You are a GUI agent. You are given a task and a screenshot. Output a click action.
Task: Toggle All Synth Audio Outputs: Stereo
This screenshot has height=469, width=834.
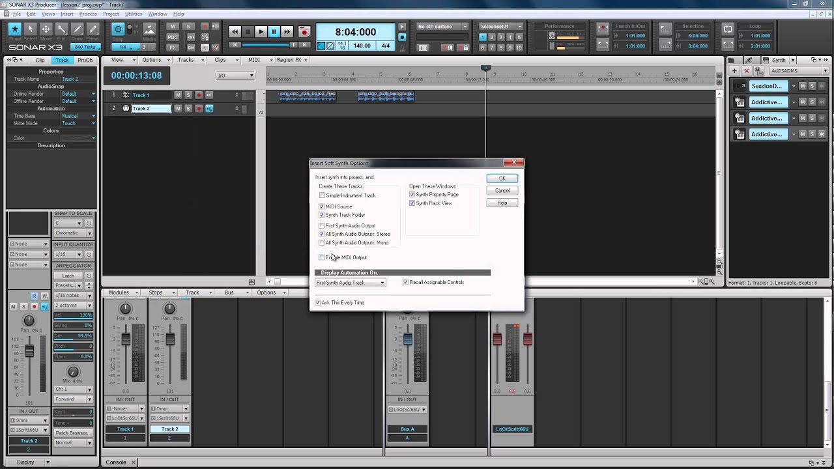pyautogui.click(x=322, y=234)
